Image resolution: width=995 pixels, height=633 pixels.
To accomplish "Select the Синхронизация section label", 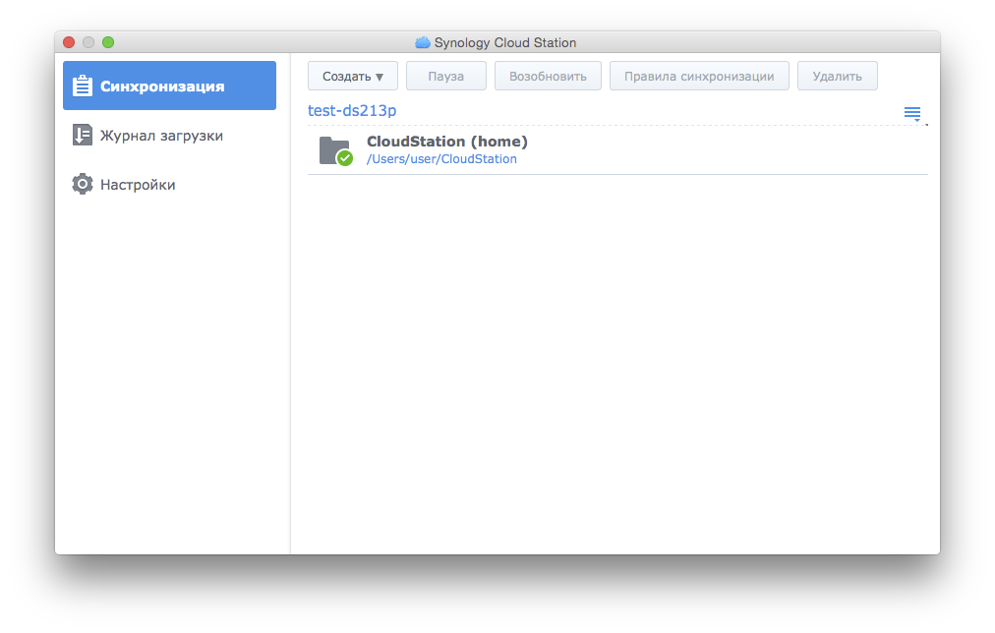I will (162, 86).
